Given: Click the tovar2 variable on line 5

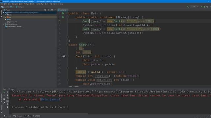Looking at the screenshot, I should point(96,29).
